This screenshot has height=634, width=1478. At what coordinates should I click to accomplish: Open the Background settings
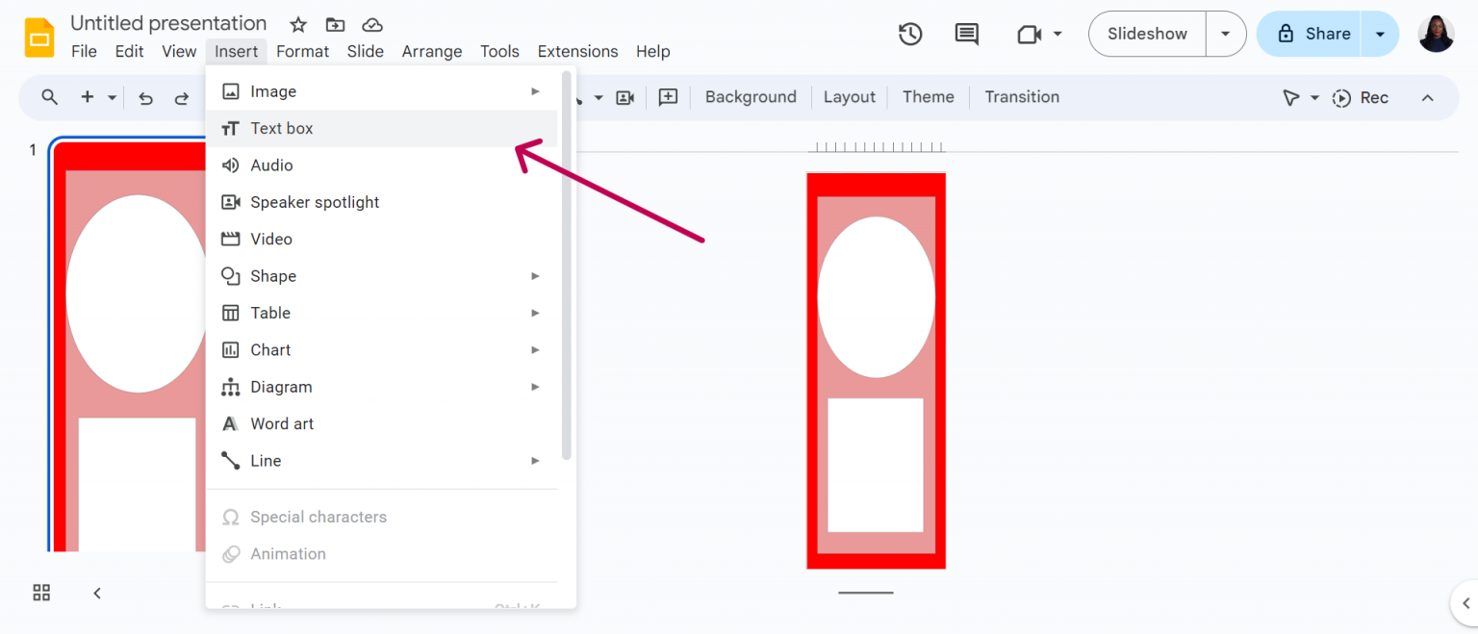click(x=750, y=97)
